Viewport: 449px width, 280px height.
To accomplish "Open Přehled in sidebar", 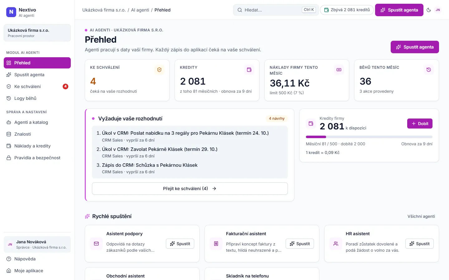I will pos(37,63).
